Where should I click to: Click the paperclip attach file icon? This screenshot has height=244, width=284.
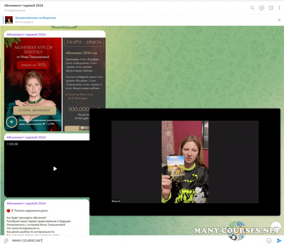point(5,240)
